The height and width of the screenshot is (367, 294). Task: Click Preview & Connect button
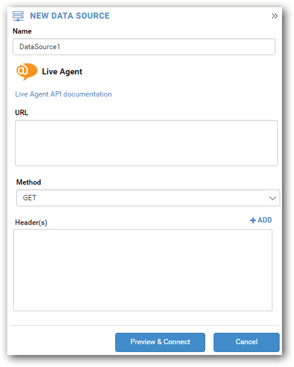click(x=160, y=342)
